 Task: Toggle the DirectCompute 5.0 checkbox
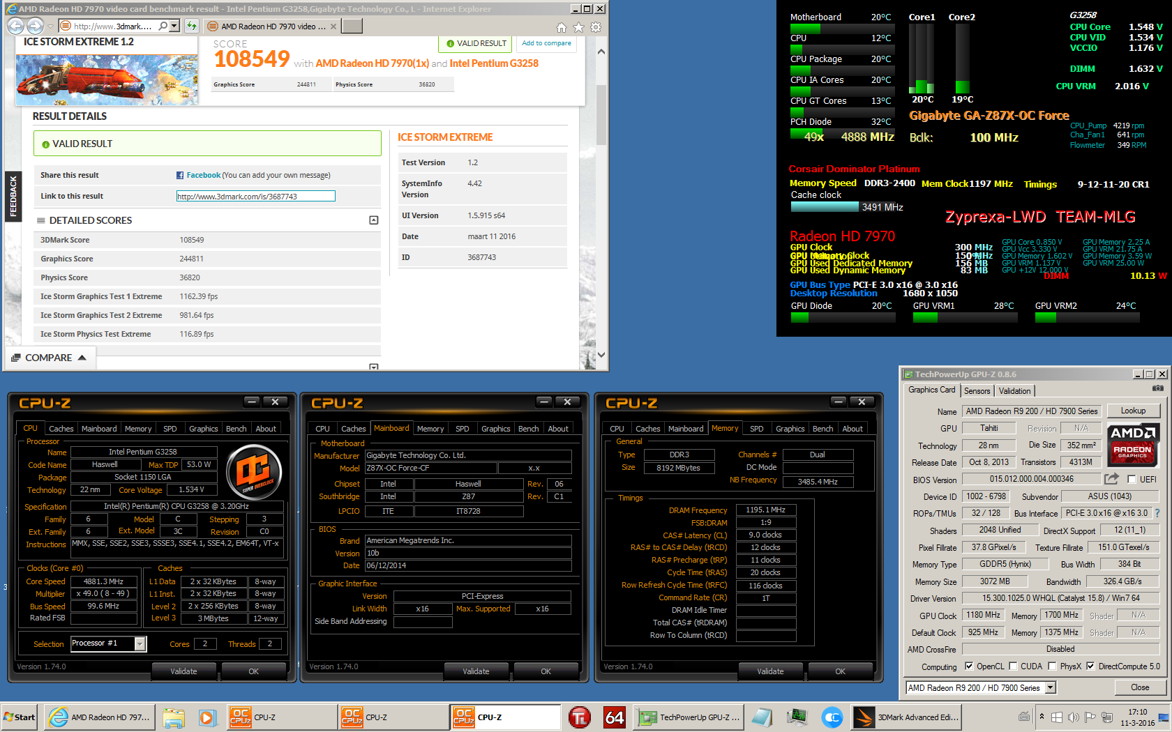coord(1090,666)
